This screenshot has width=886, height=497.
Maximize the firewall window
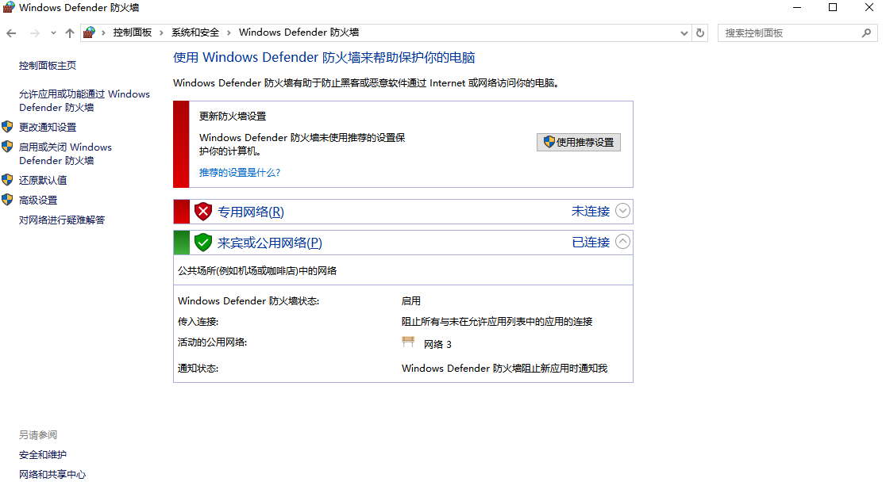pyautogui.click(x=833, y=7)
